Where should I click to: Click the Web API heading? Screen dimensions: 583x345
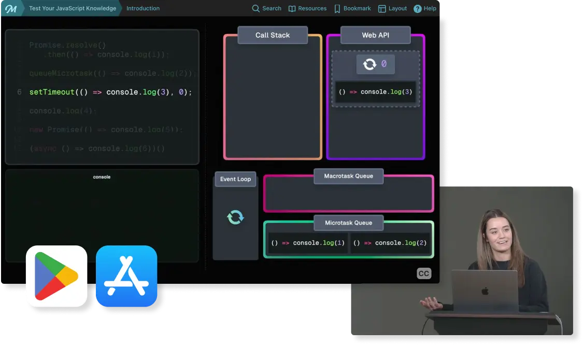pyautogui.click(x=376, y=35)
